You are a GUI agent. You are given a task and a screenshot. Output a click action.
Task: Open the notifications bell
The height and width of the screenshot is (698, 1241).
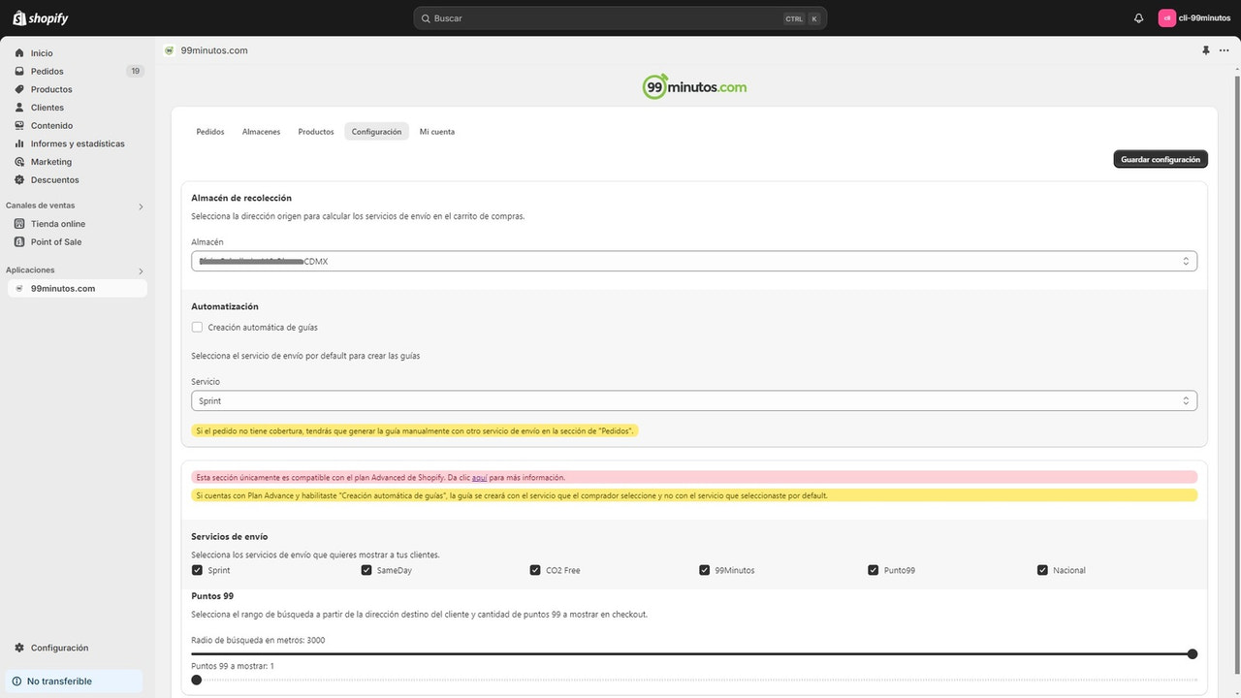[x=1138, y=18]
